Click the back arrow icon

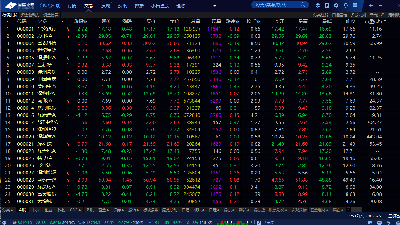point(371,5)
